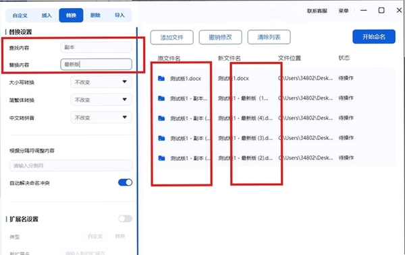Click the icon of the 最新版 (2) row
The width and height of the screenshot is (405, 255).
tap(161, 158)
